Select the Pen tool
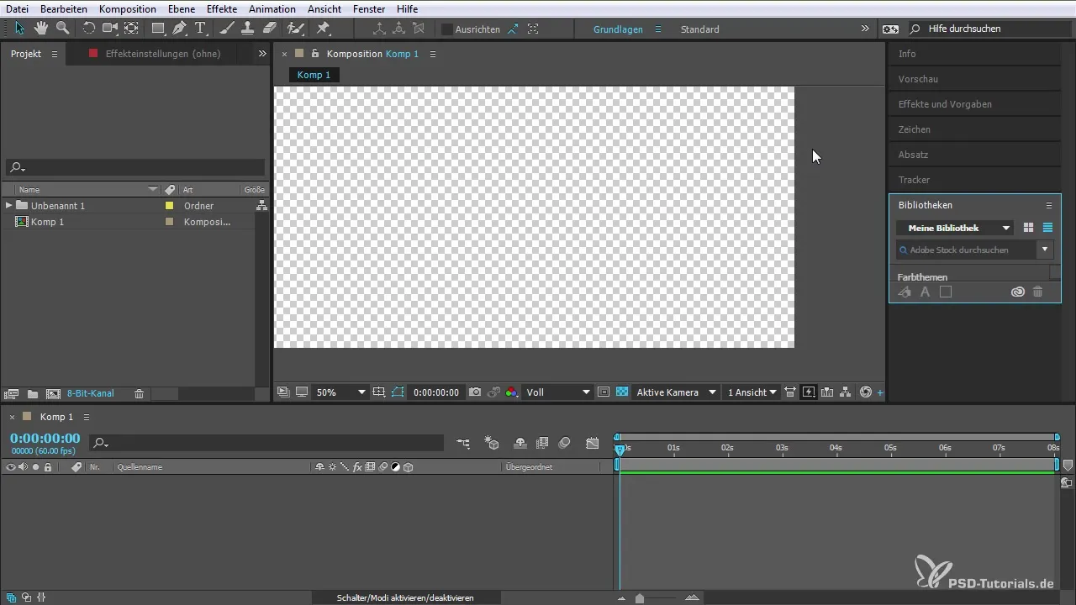 [x=179, y=29]
